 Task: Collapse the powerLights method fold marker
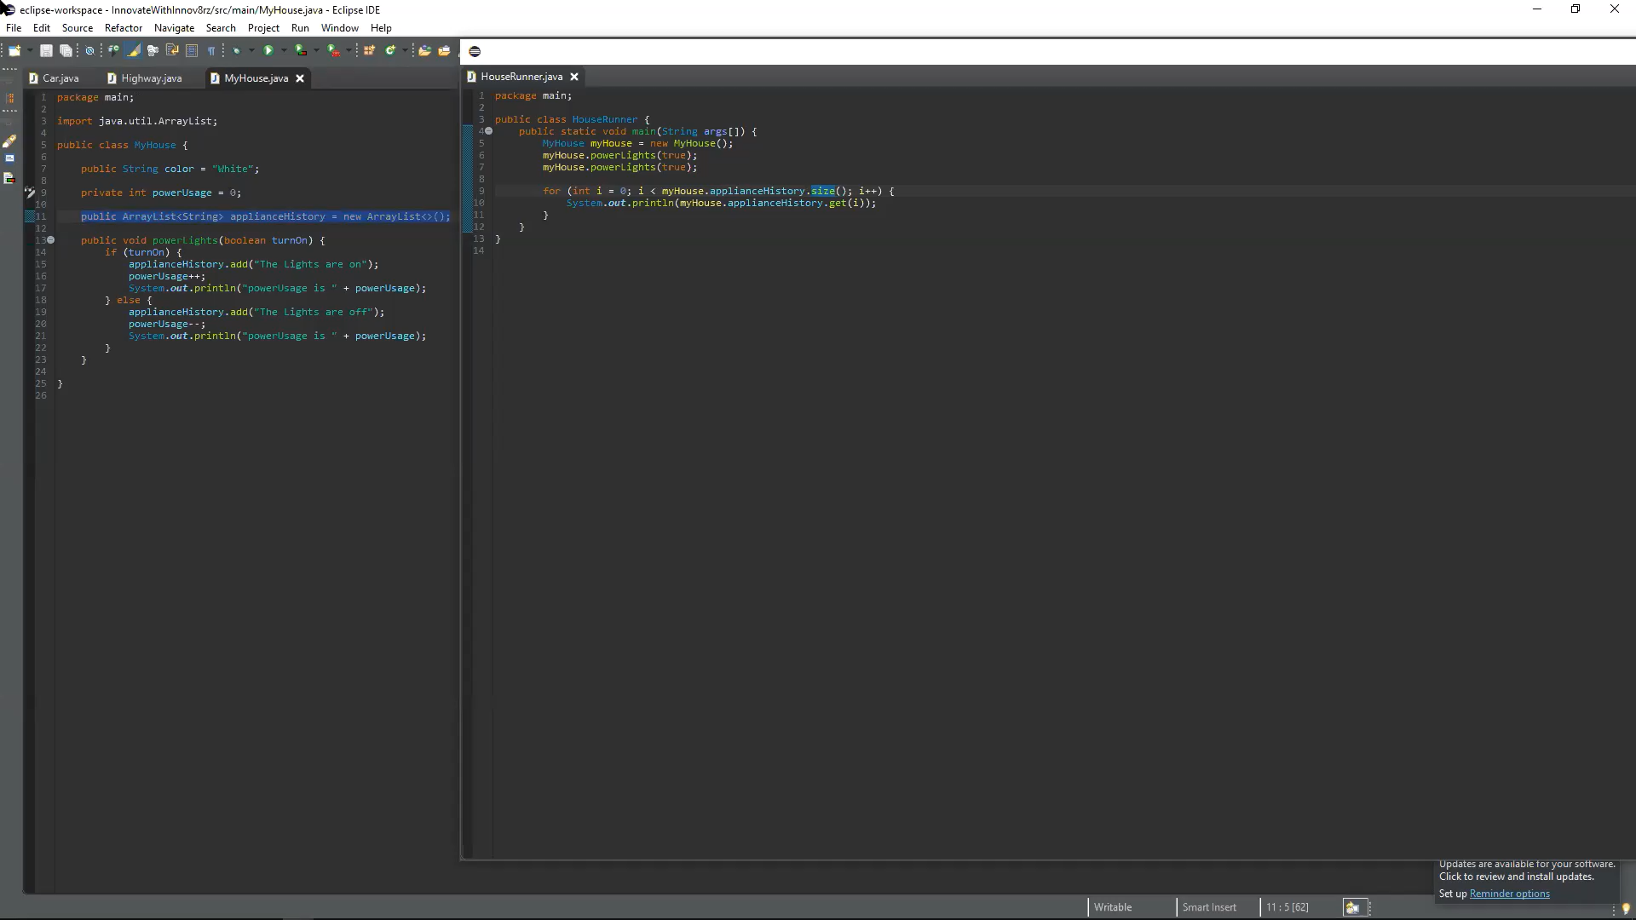(51, 240)
